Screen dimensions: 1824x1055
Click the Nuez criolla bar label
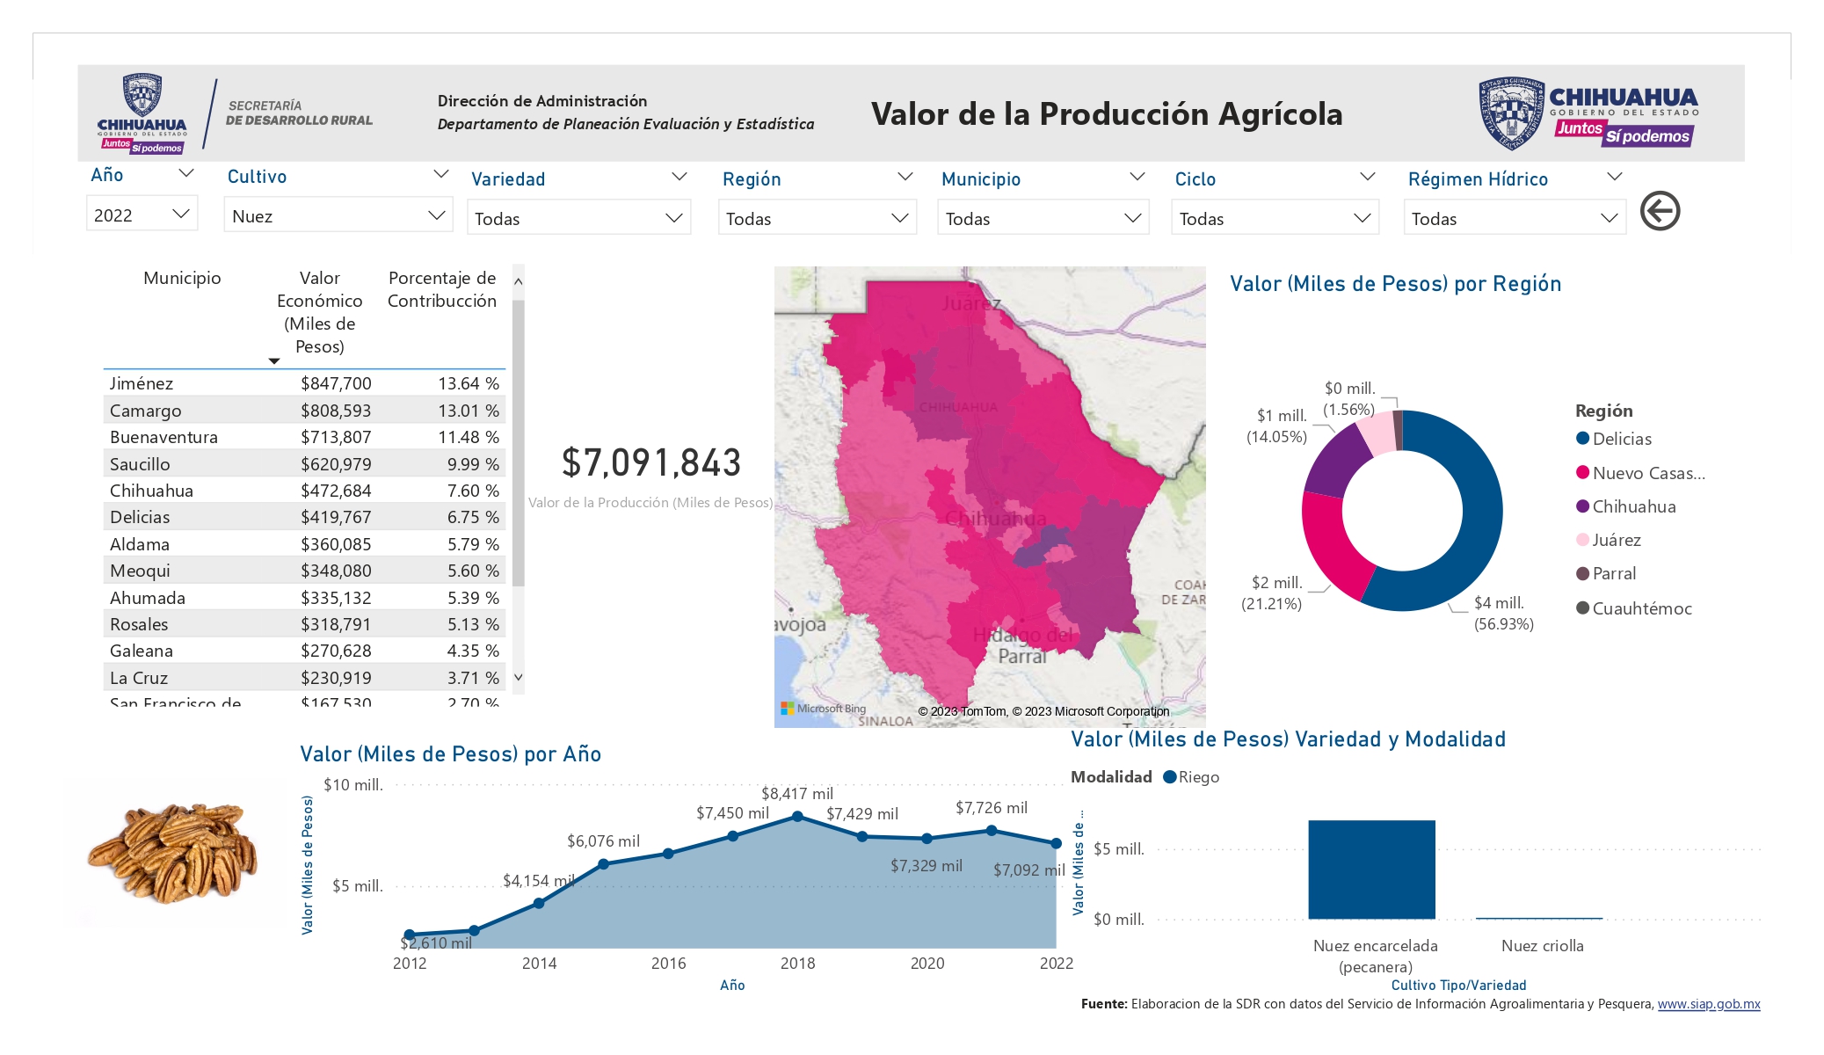(1542, 946)
